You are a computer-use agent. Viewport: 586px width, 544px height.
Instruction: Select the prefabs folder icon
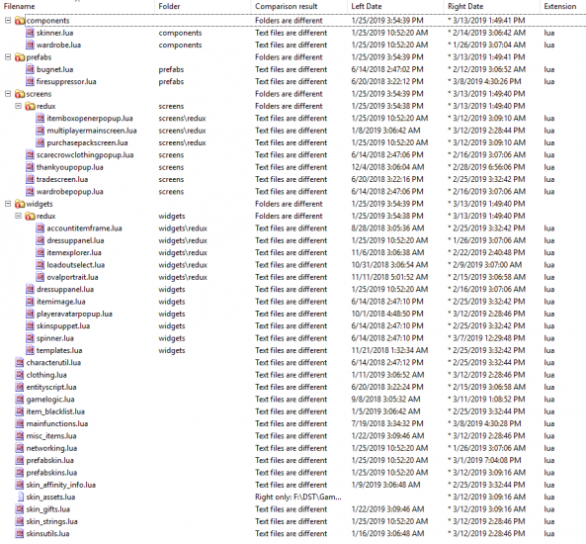point(20,57)
